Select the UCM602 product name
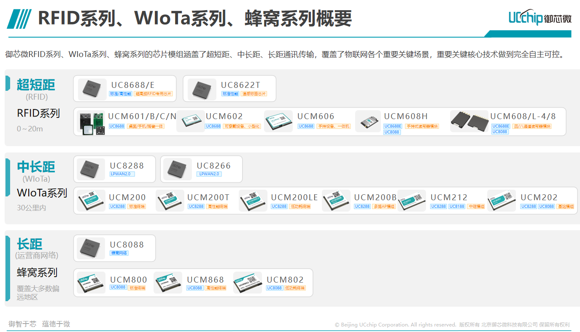 pyautogui.click(x=224, y=116)
